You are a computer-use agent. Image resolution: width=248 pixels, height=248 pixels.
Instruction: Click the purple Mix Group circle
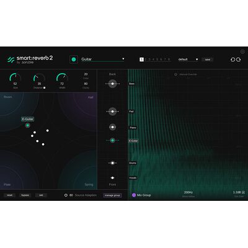134,195
